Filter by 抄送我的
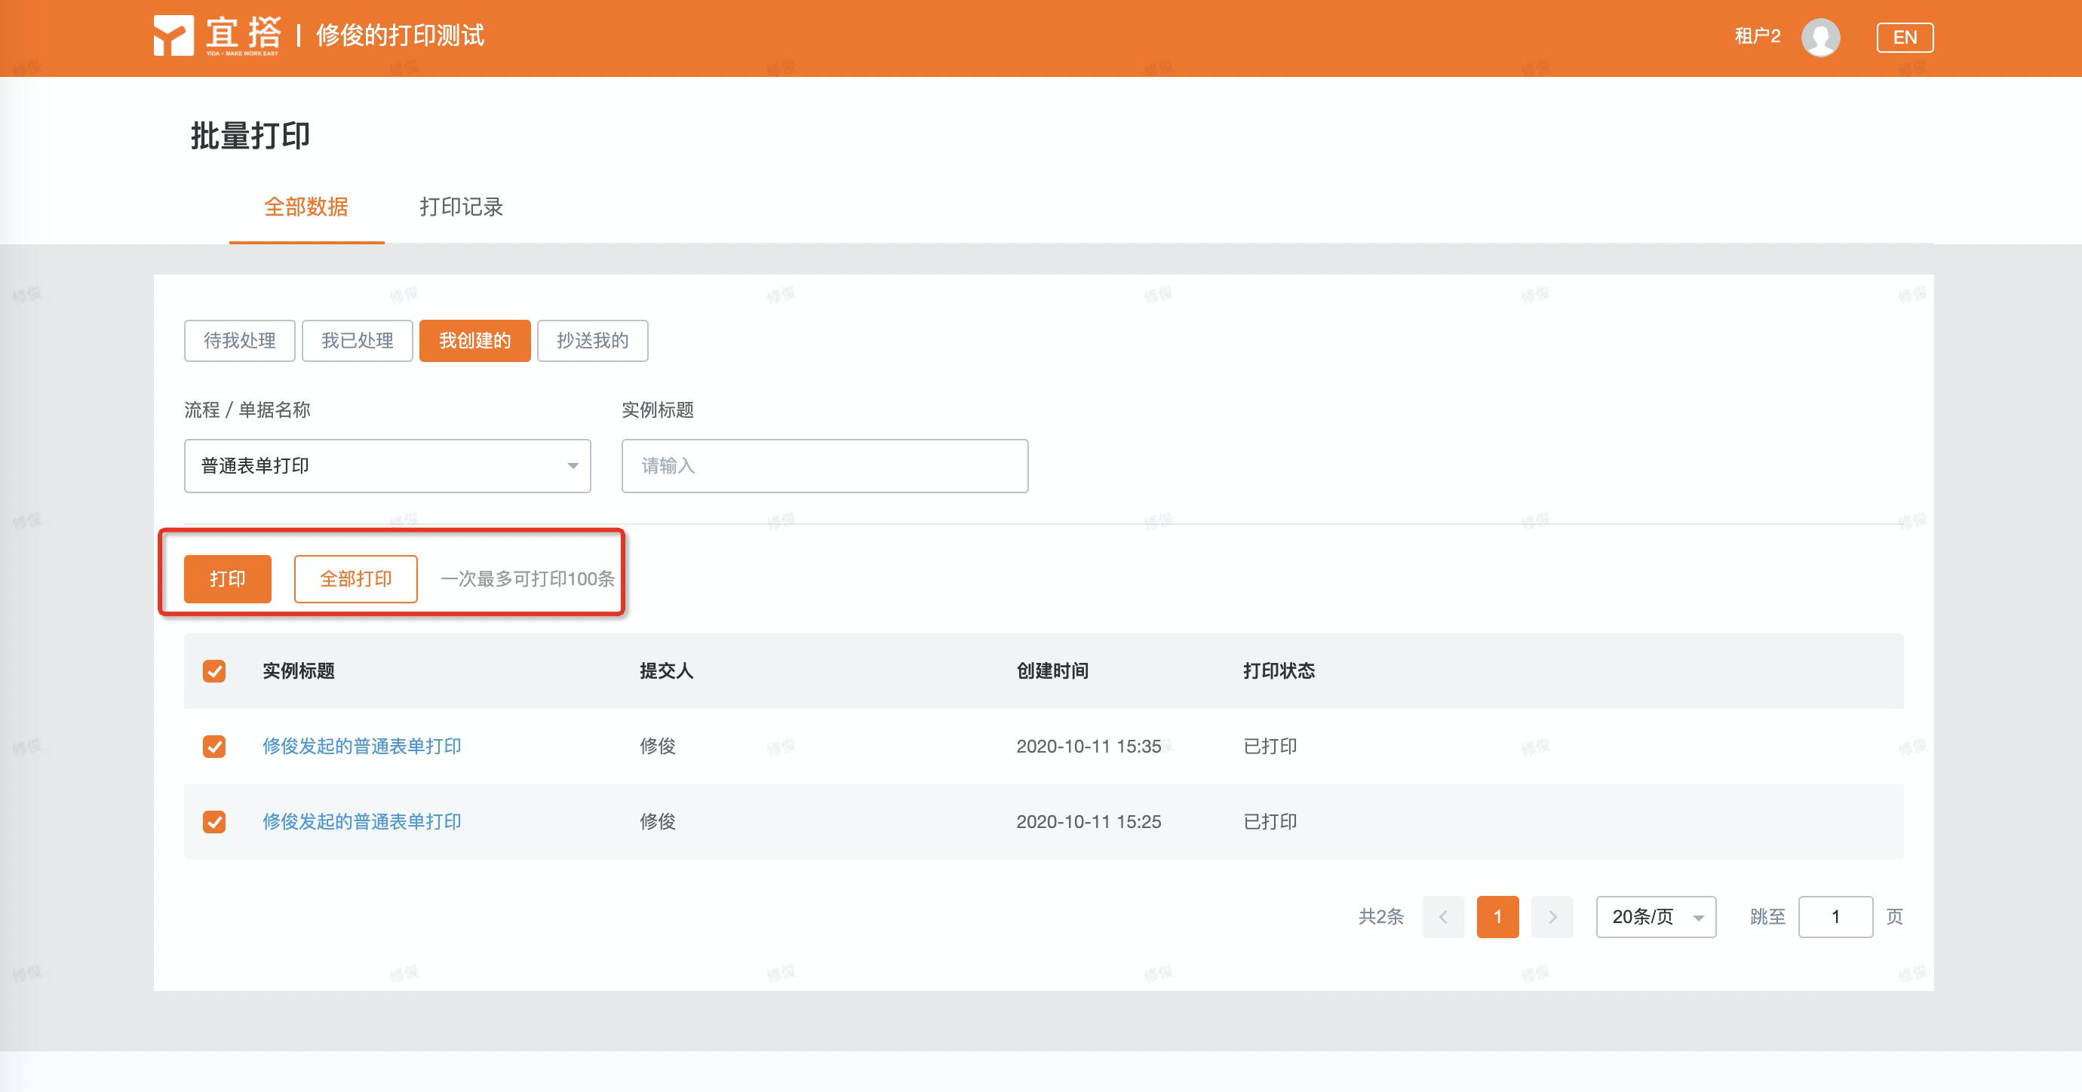Image resolution: width=2082 pixels, height=1092 pixels. [x=592, y=340]
